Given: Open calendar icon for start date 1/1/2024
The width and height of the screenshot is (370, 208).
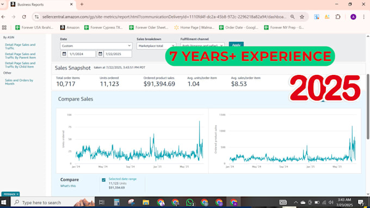Looking at the screenshot, I should tap(64, 54).
